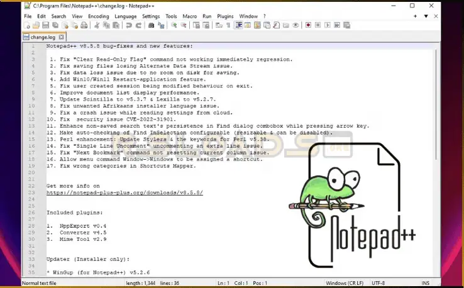Screen dimensions: 464x288
Task: Click the 'Fix security issue CVE-2022-31901' line
Action: click(x=111, y=119)
